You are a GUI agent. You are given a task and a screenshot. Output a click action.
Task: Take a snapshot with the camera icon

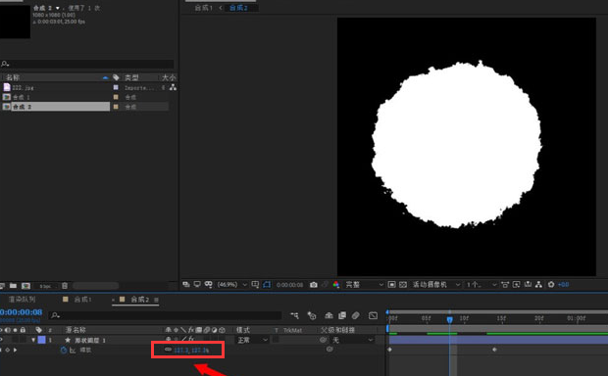313,285
